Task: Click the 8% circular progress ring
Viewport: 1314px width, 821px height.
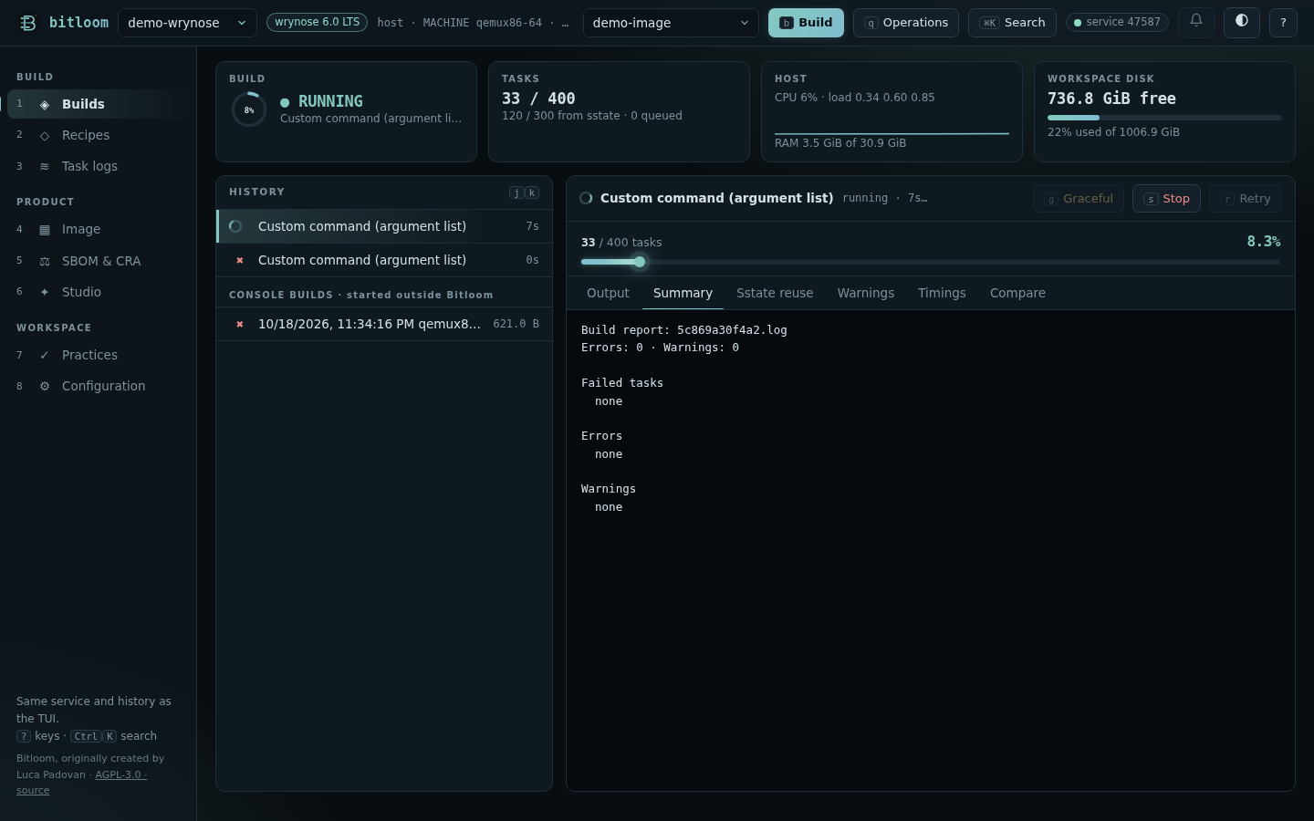Action: pyautogui.click(x=248, y=109)
